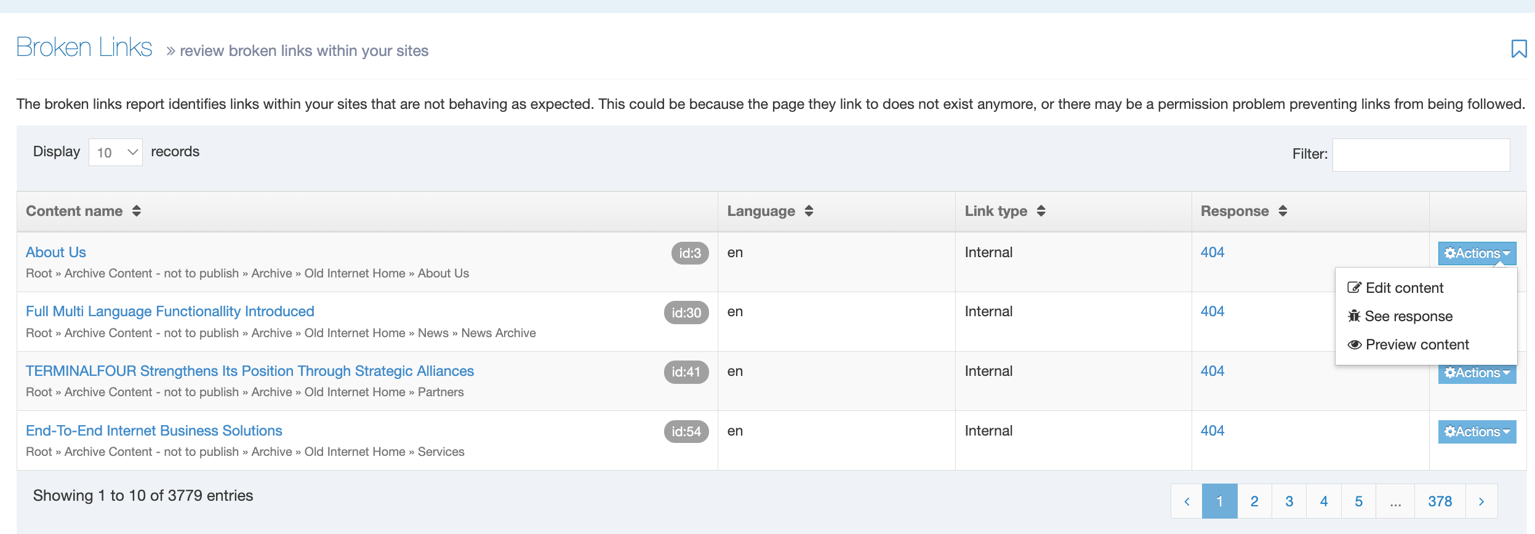Open the About Us content link
The height and width of the screenshot is (534, 1535).
click(56, 252)
